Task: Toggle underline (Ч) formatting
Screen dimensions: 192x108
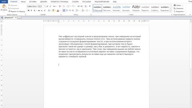Action: (x=34, y=10)
